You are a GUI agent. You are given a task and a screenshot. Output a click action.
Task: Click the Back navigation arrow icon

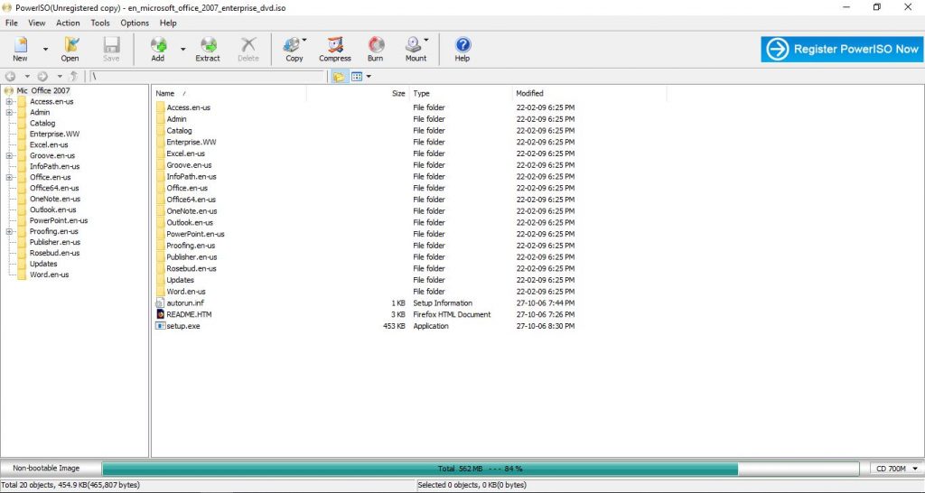(11, 77)
